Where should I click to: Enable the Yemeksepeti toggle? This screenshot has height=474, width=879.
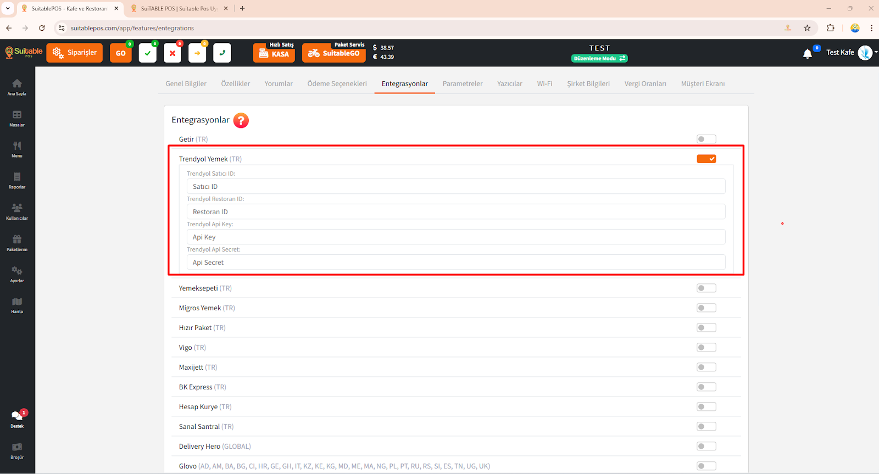tap(706, 288)
